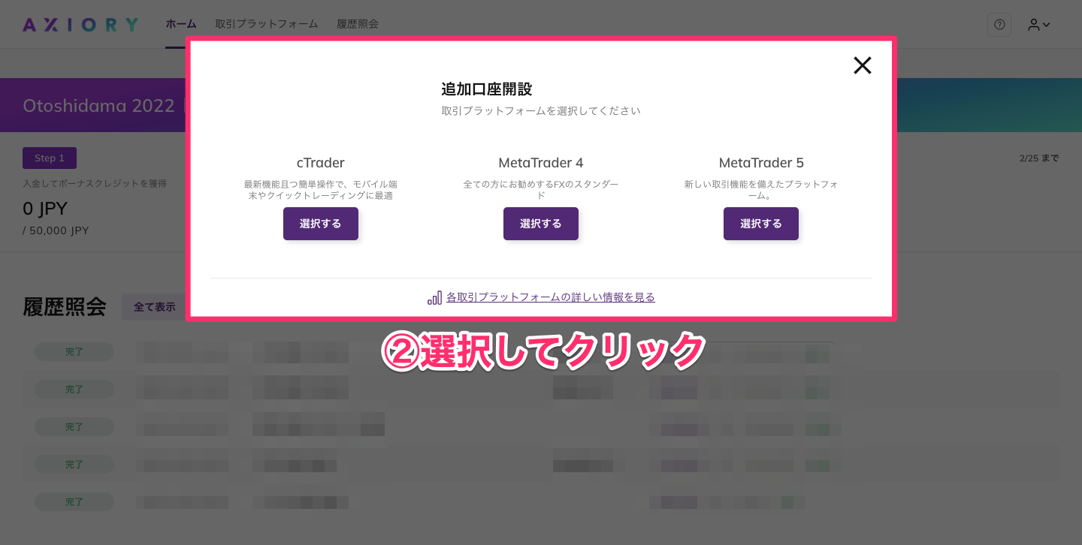Select MetaTrader 5 platform button
The image size is (1082, 545).
tap(761, 224)
